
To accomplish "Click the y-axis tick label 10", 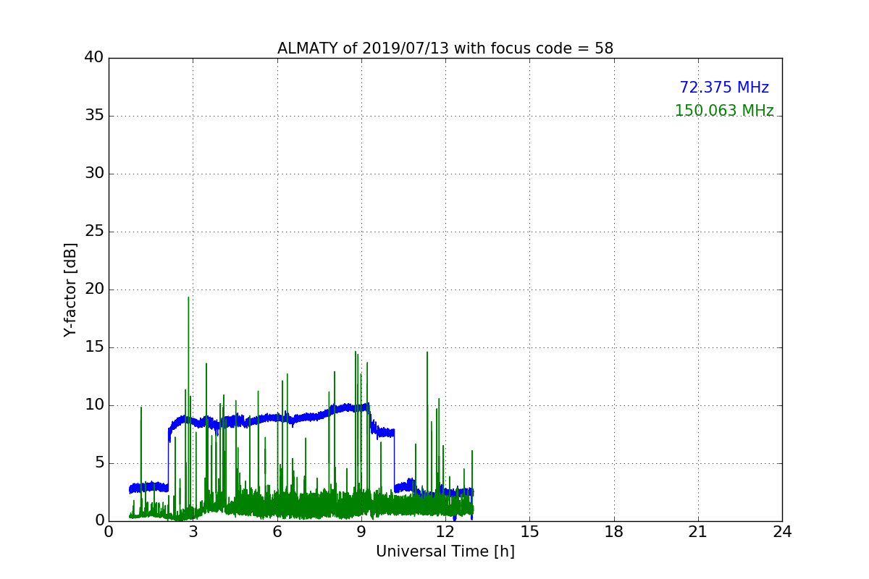I will [x=94, y=405].
